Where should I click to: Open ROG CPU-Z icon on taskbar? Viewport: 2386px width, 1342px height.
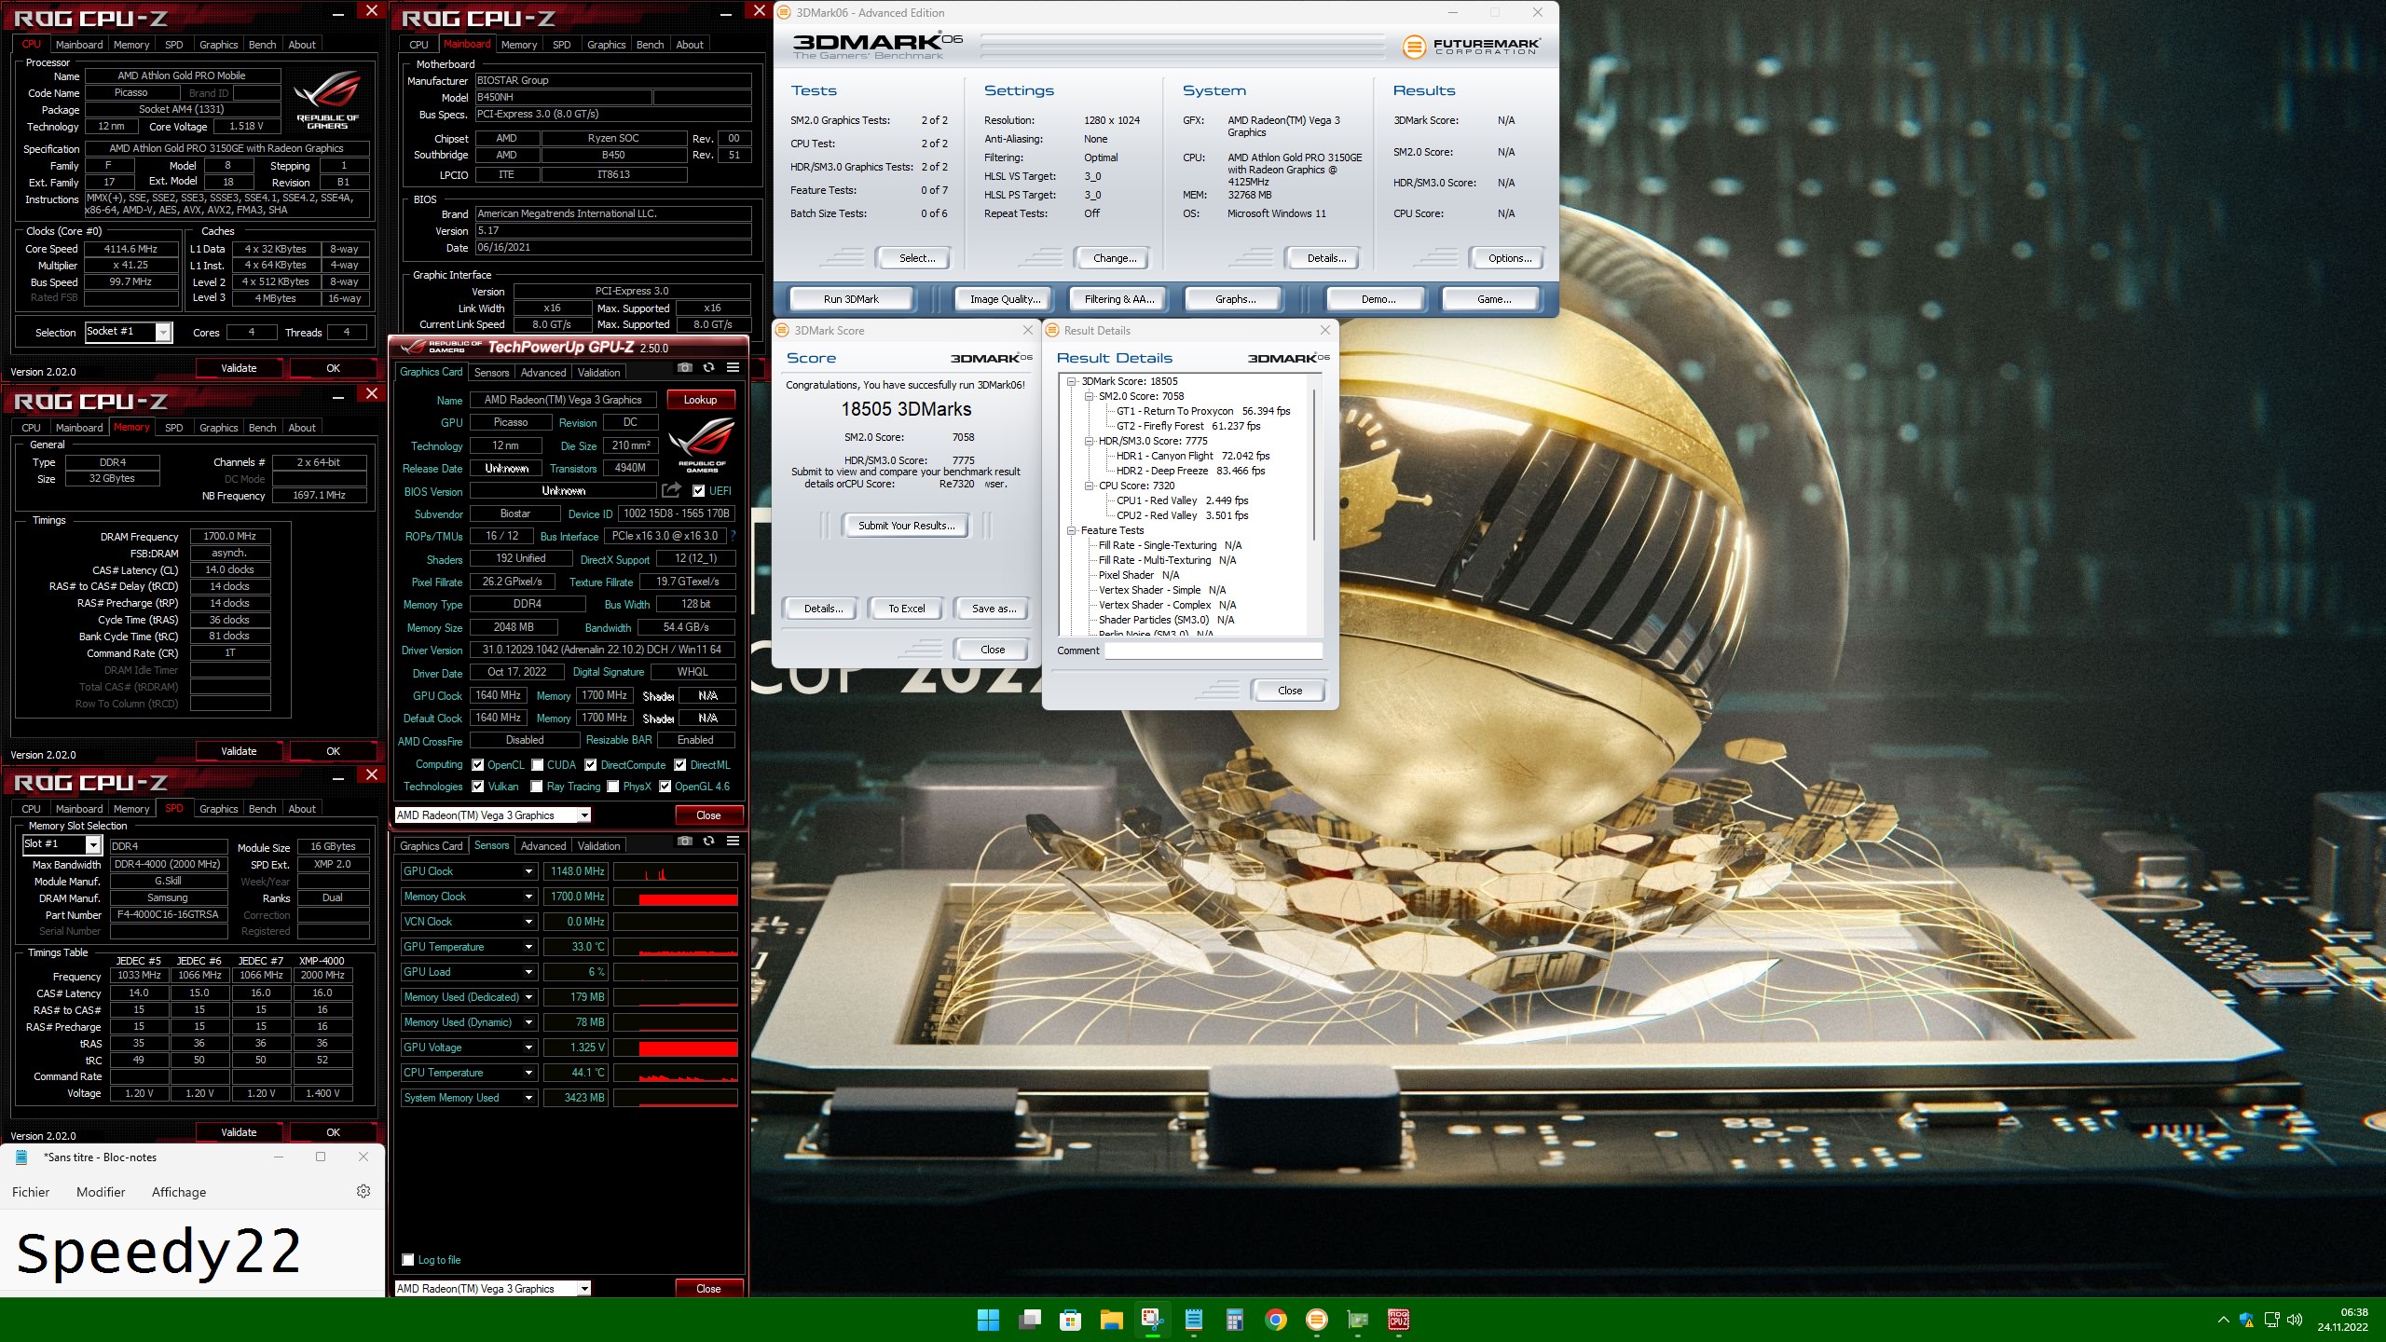[1399, 1320]
